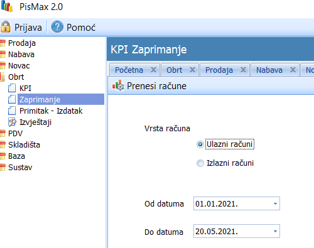Viewport: 314px width, 248px height.
Task: Open Novac in the navigation tree
Action: 19,66
